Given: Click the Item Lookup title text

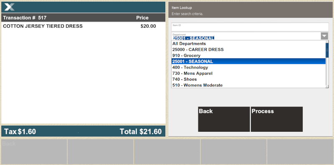Looking at the screenshot, I should 182,7.
